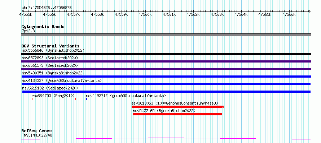The width and height of the screenshot is (321, 143).
Task: Click the 47563k ruler tick label
Action: (217, 14)
